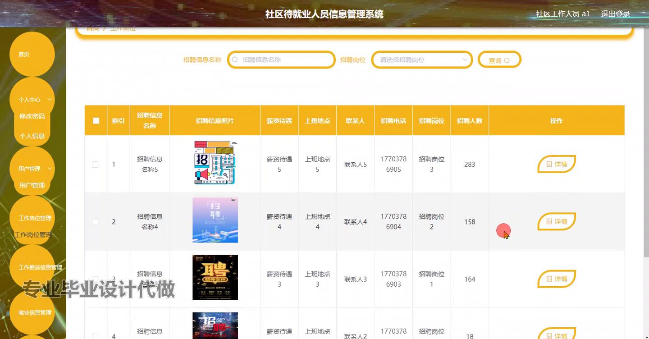Click the 招聘信息名称4 name cell

150,221
